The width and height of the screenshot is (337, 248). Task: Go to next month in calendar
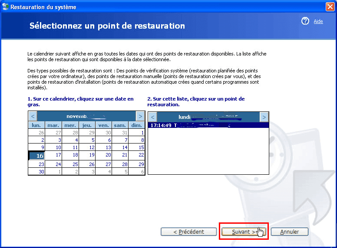click(x=140, y=116)
